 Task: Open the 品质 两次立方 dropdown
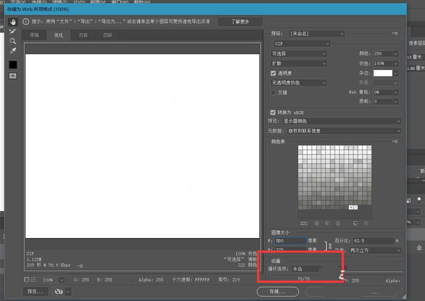[375, 250]
